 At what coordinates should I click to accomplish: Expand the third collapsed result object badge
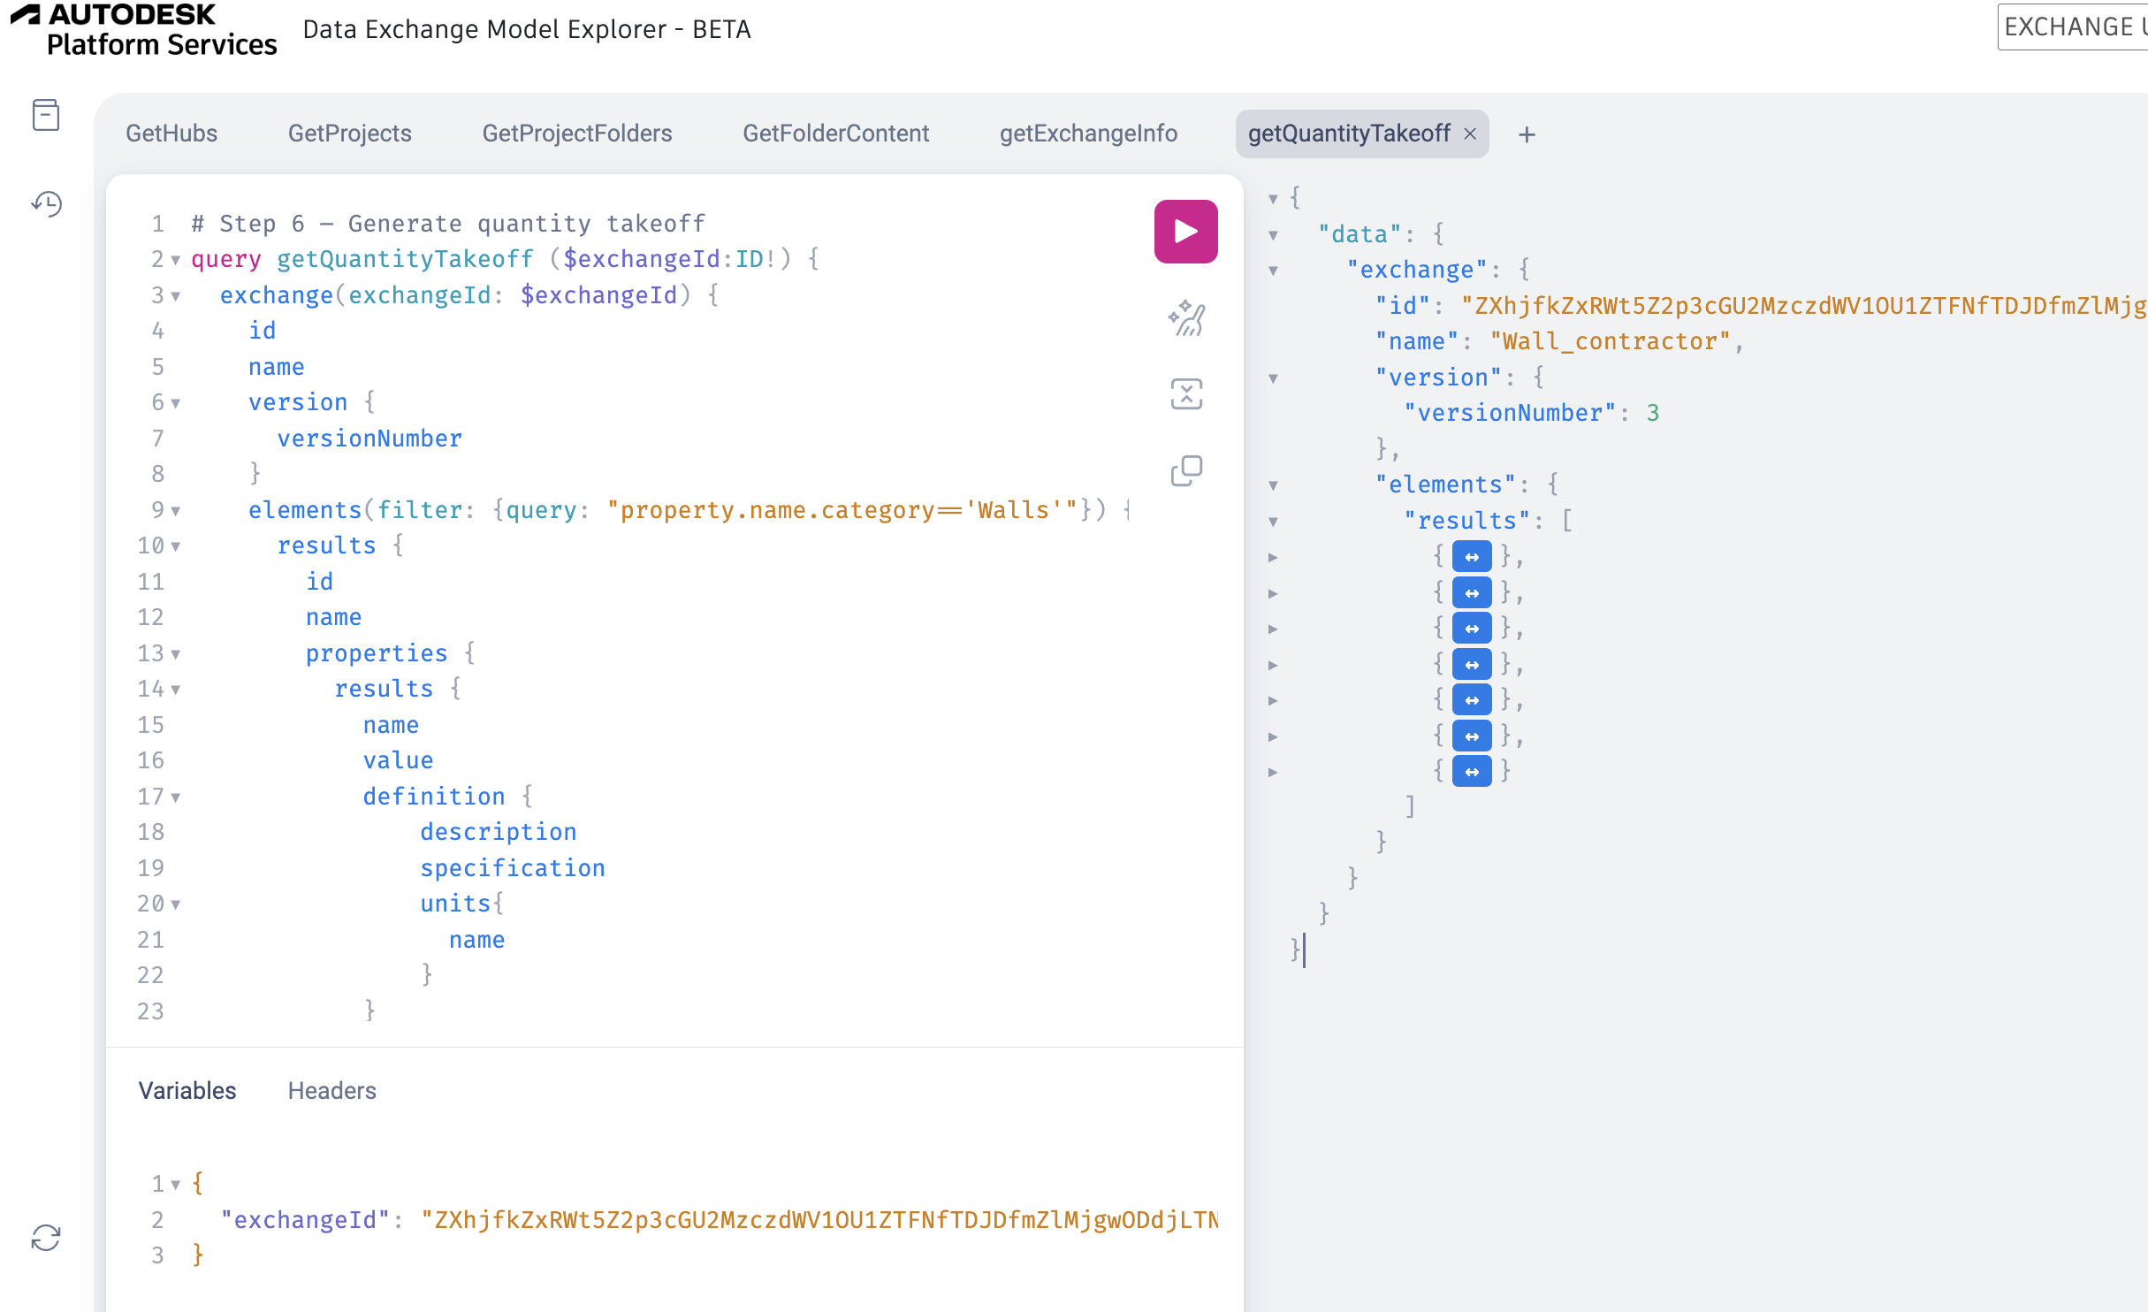(1472, 629)
